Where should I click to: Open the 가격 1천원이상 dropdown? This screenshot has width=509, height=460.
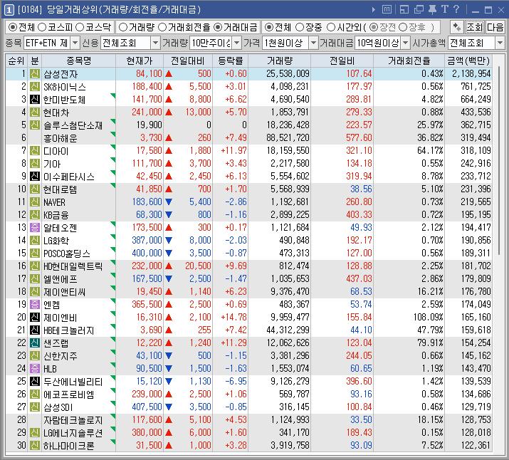tap(313, 43)
